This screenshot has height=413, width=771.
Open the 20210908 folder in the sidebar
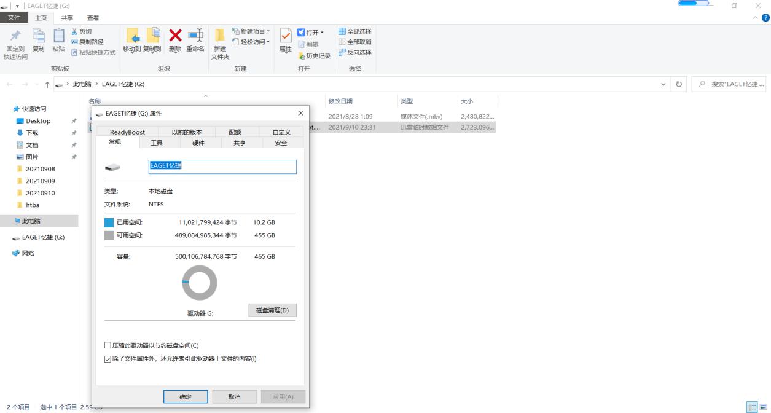click(x=41, y=169)
